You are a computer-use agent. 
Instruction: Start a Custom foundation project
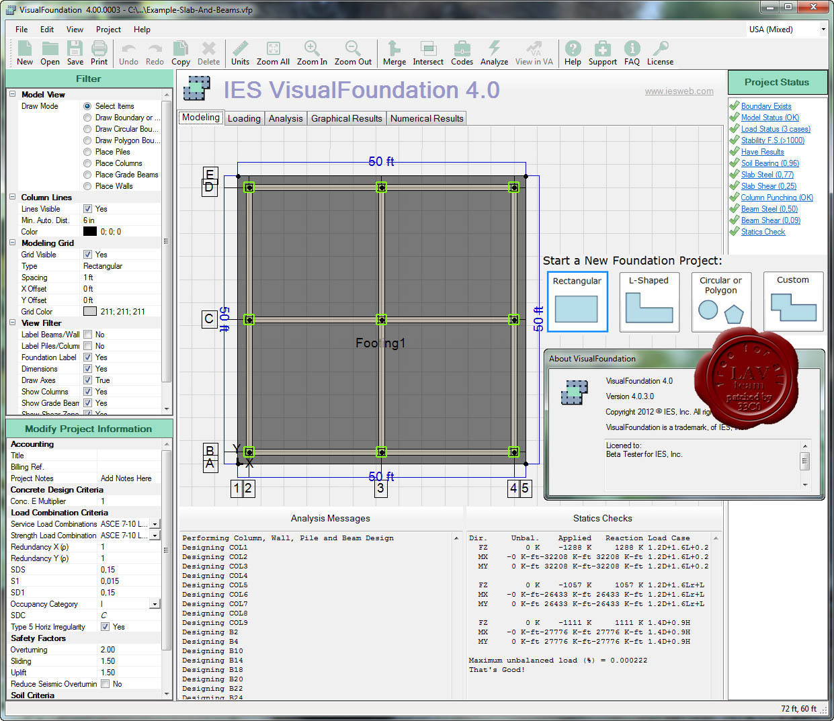(x=793, y=302)
